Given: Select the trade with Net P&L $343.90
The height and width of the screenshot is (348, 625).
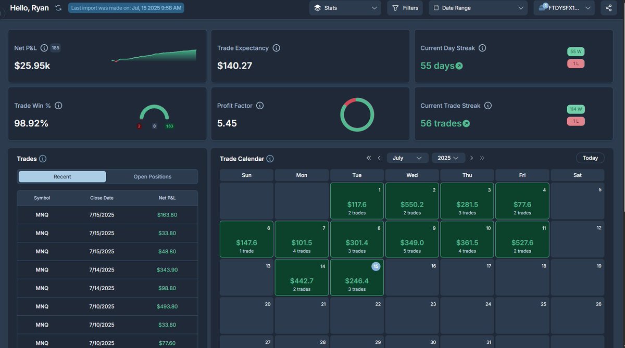Looking at the screenshot, I should tap(107, 269).
